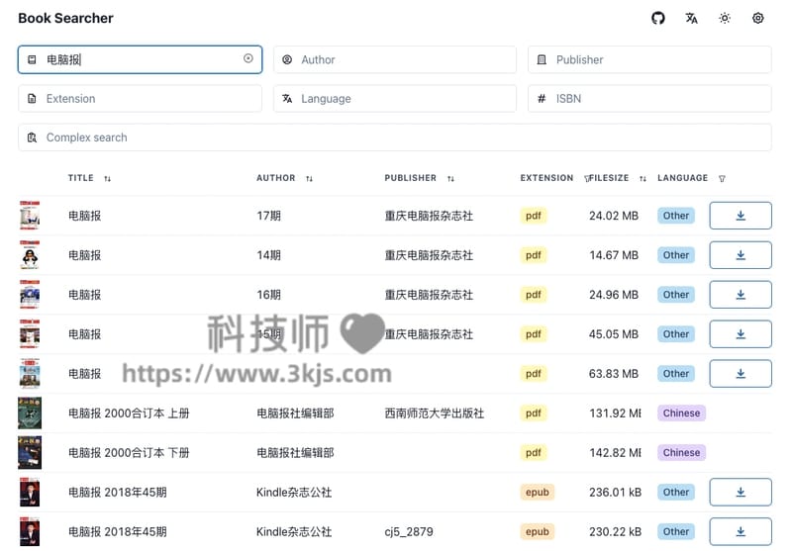Click Book Searcher app title
The width and height of the screenshot is (792, 551).
(65, 18)
